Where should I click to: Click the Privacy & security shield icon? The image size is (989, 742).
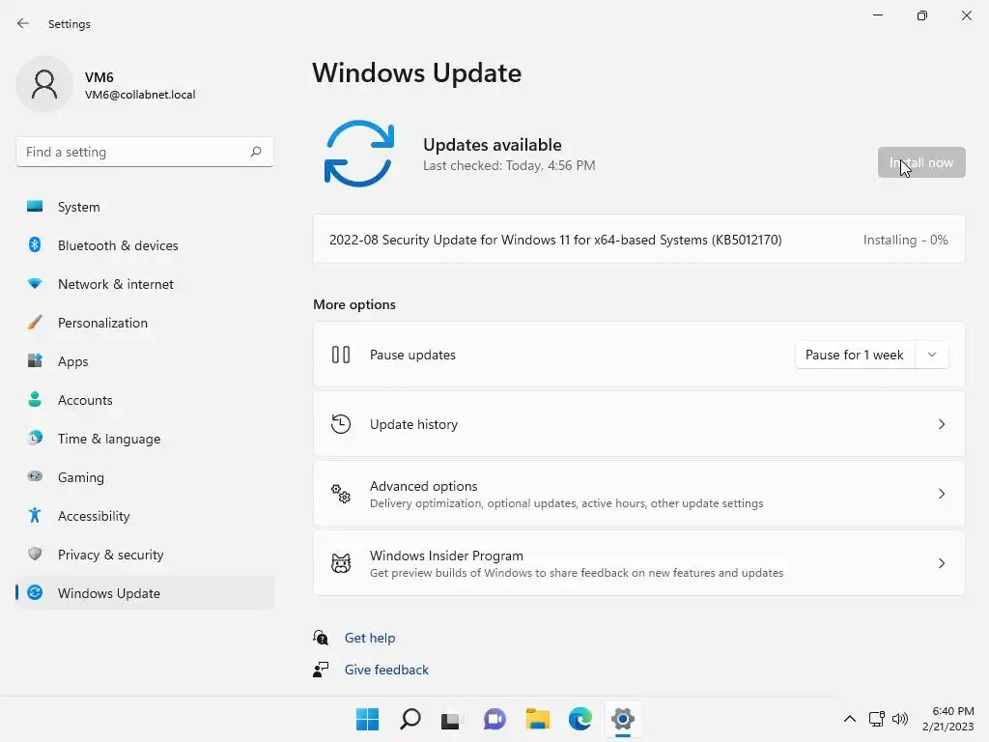pos(35,554)
